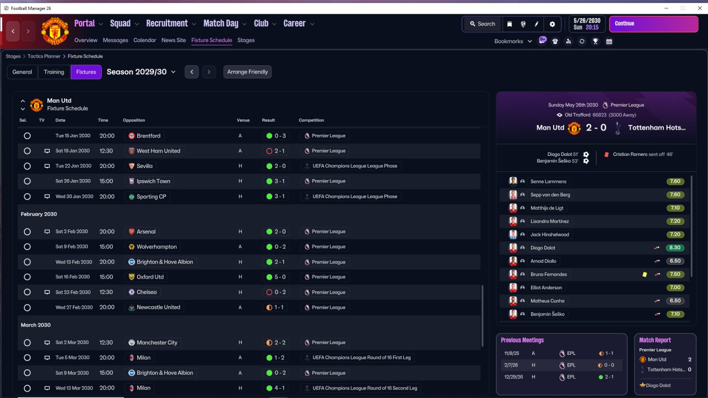Select the Oxford Utd fixture radio button

[x=27, y=277]
